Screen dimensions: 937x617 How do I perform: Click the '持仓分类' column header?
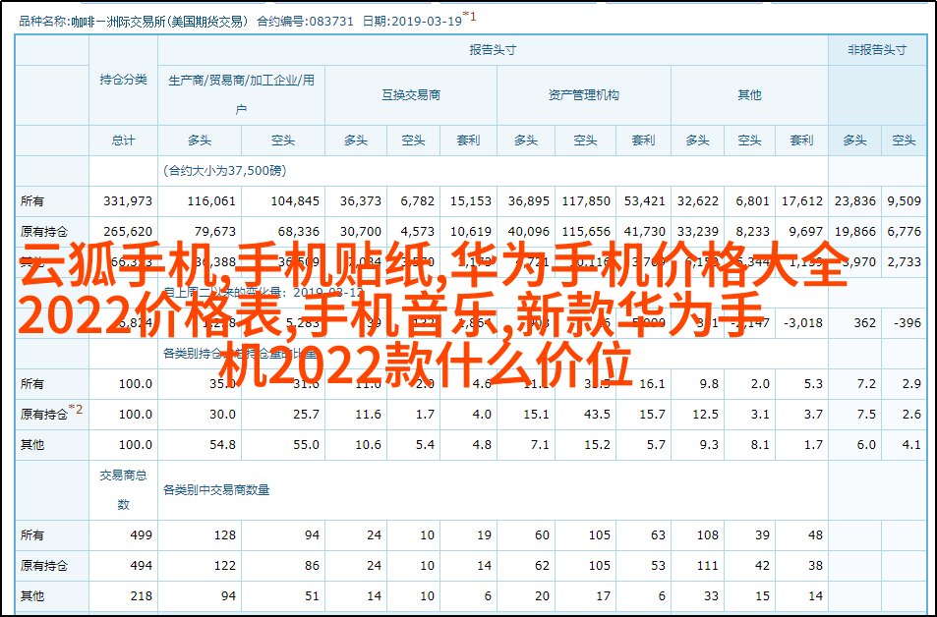(x=123, y=80)
